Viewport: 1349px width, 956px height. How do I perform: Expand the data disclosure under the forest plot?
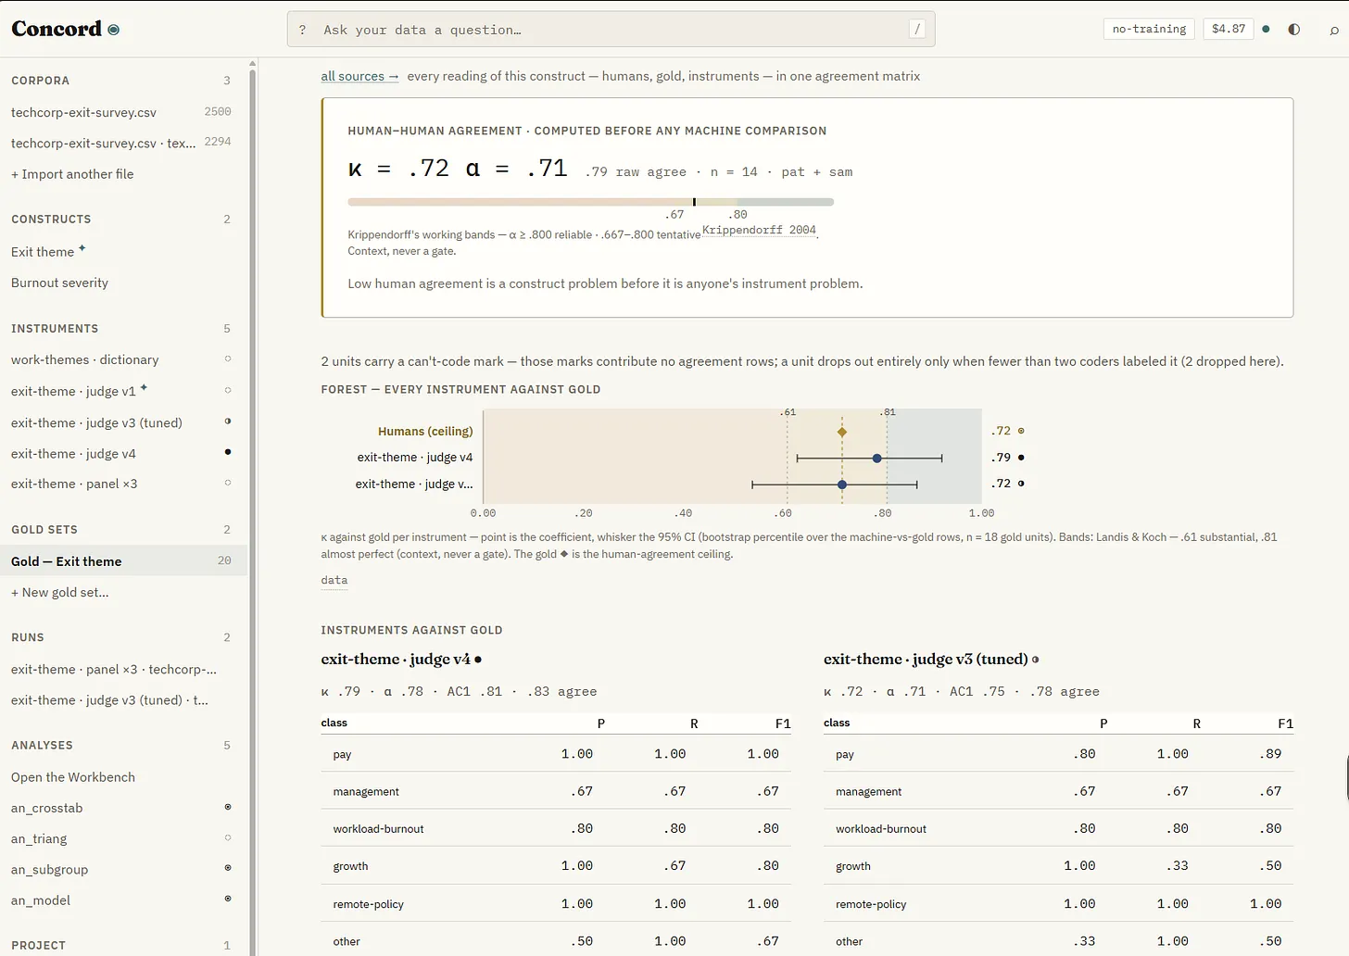coord(334,580)
